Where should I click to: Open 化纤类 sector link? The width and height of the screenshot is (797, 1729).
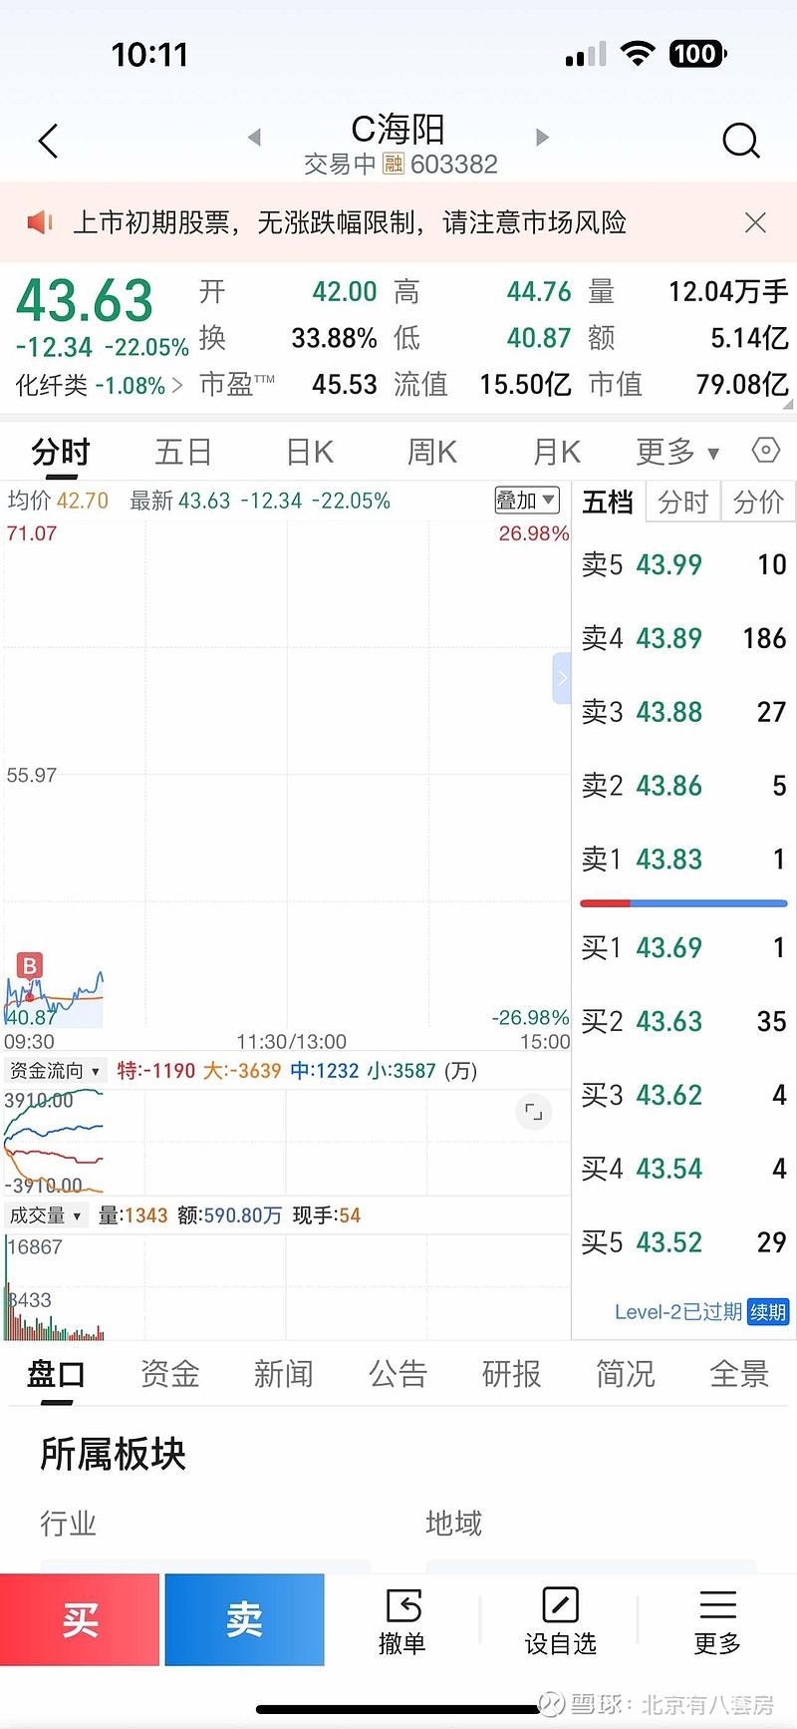(99, 385)
